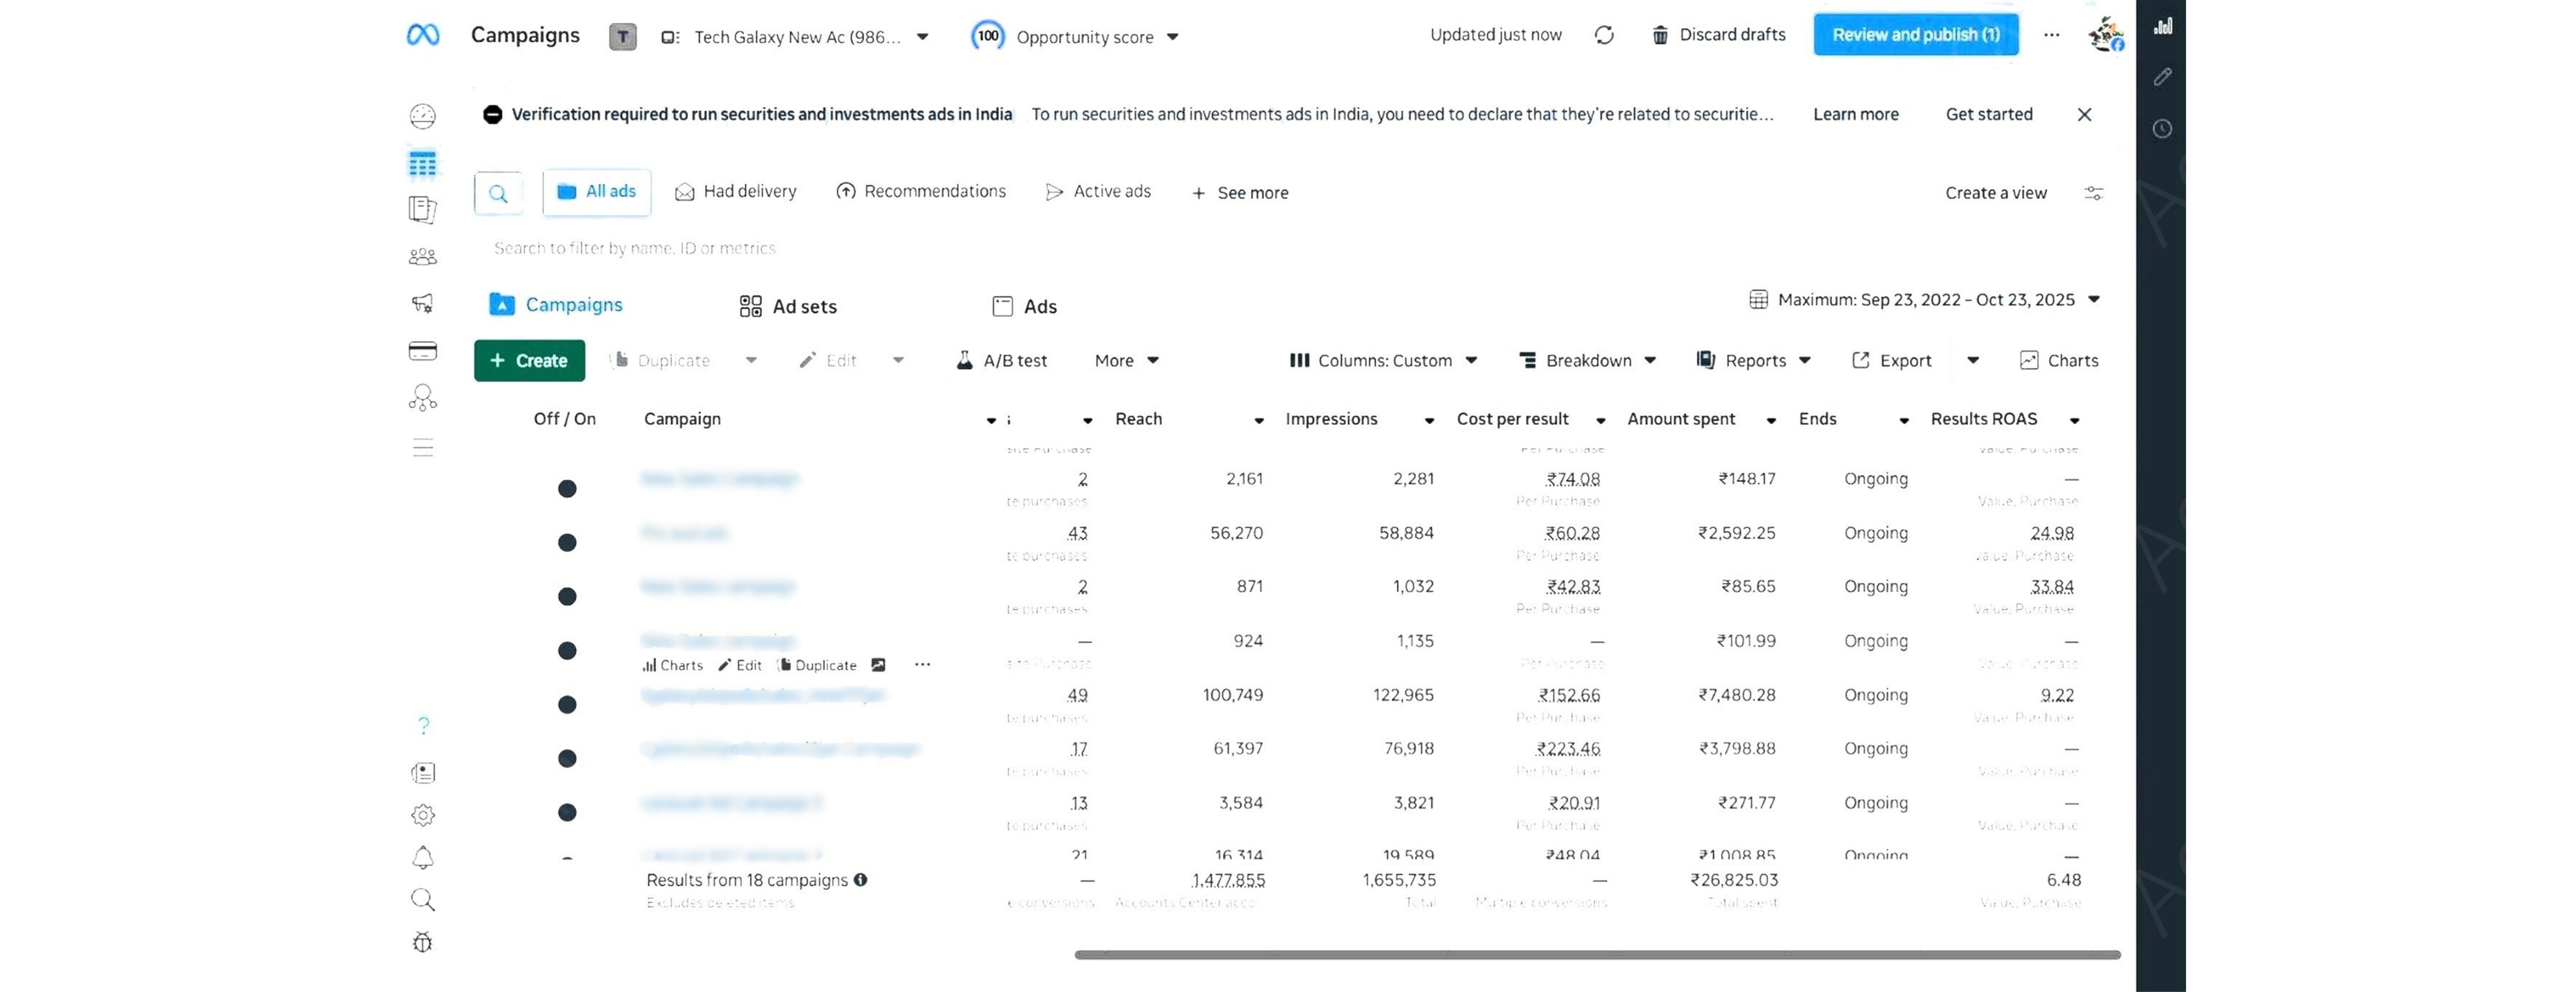Open the Duplicate options dropdown arrow in toolbar
This screenshot has height=992, width=2576.
coord(751,361)
